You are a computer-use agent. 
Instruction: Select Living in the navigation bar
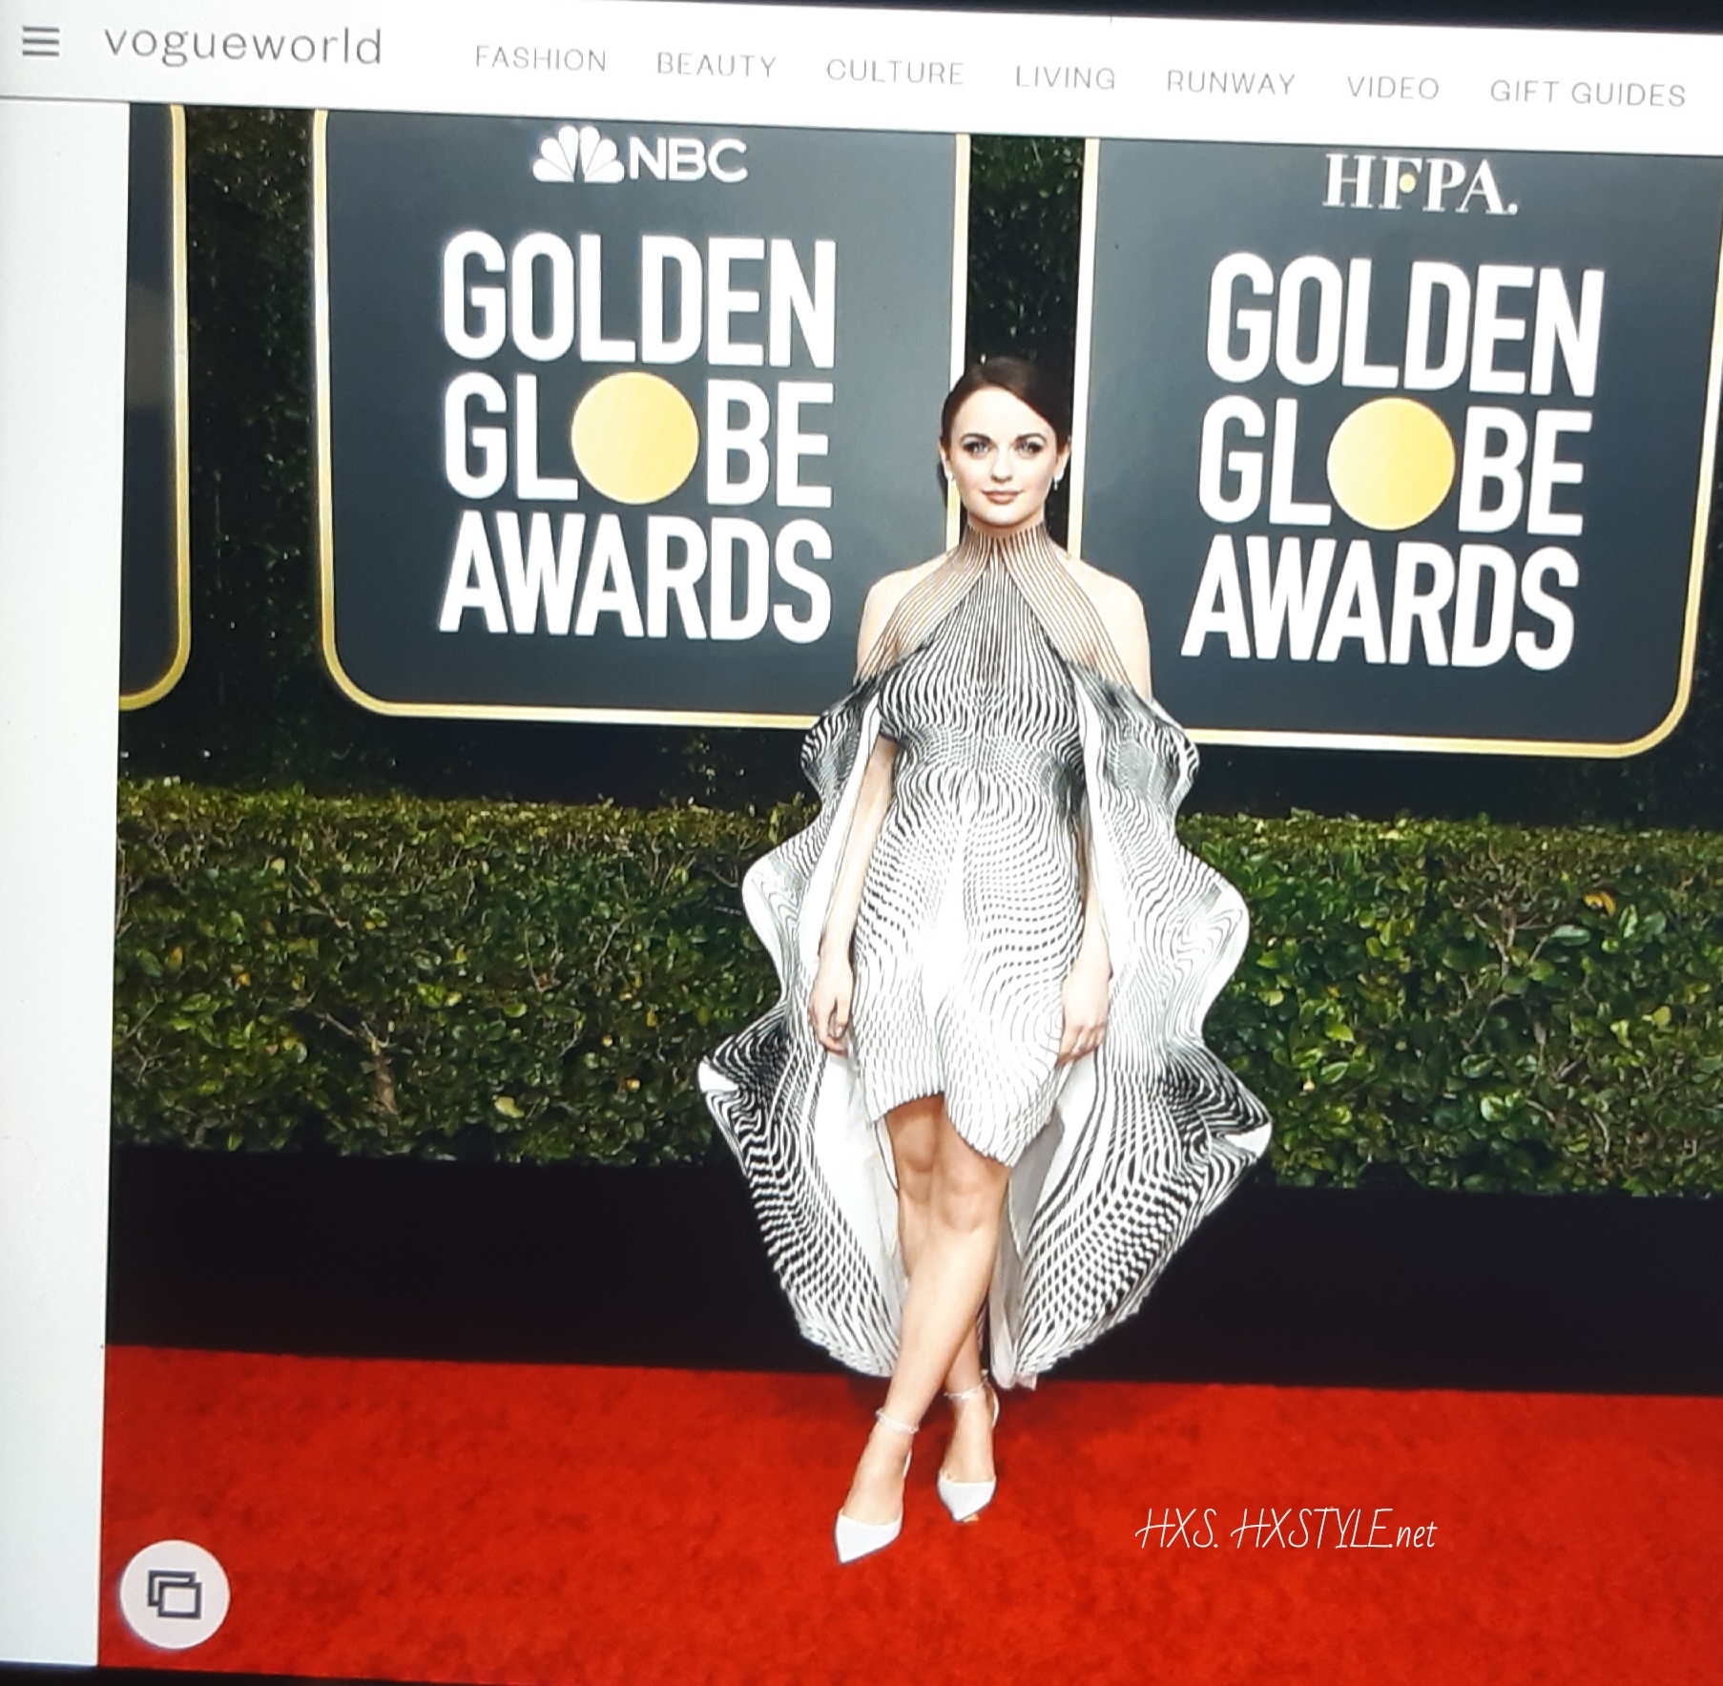tap(1065, 77)
